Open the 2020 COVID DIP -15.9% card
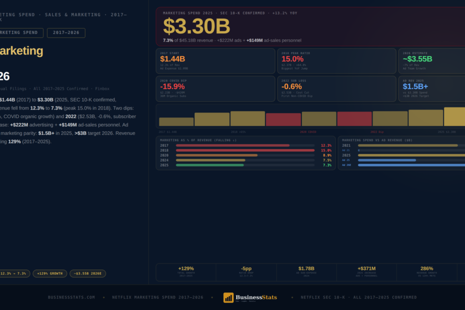465x310 pixels. (215, 88)
